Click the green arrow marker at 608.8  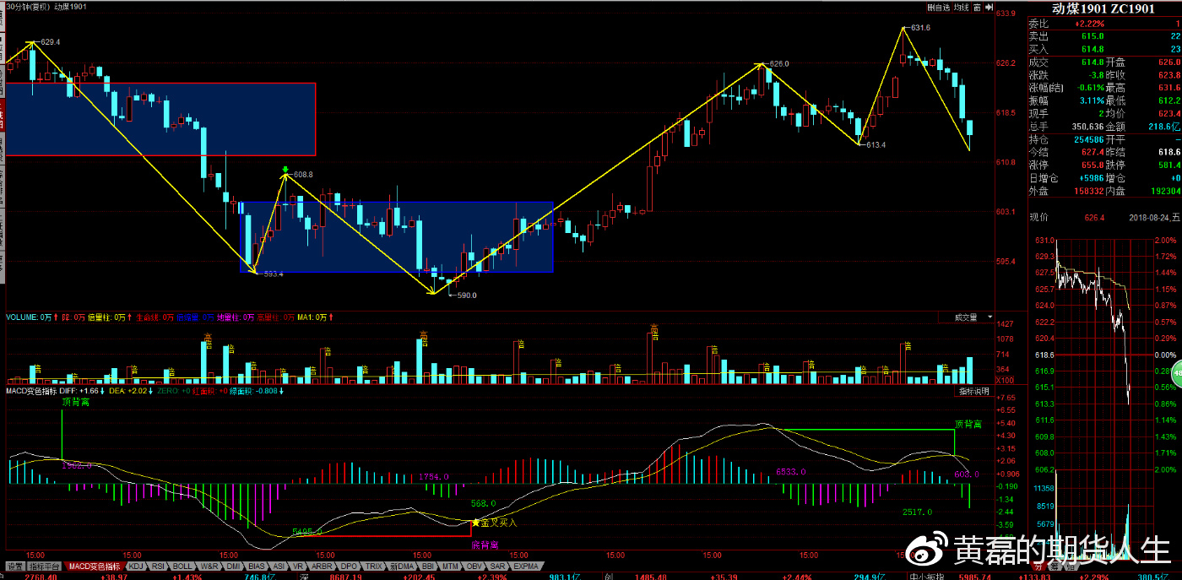pos(286,170)
